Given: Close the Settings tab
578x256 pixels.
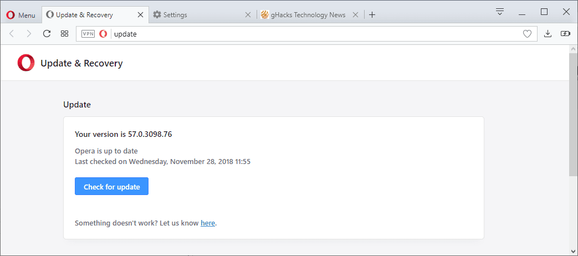Looking at the screenshot, I should (248, 15).
